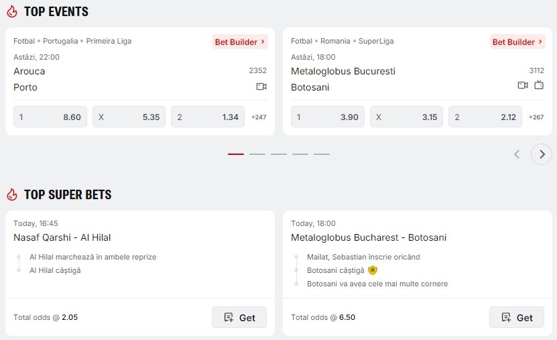
Task: Get the Metaloglobus Bucharest - Botosani super bet
Action: pyautogui.click(x=517, y=317)
